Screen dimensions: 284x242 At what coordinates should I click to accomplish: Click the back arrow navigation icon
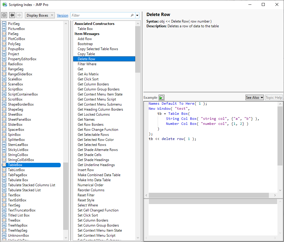tap(12, 15)
